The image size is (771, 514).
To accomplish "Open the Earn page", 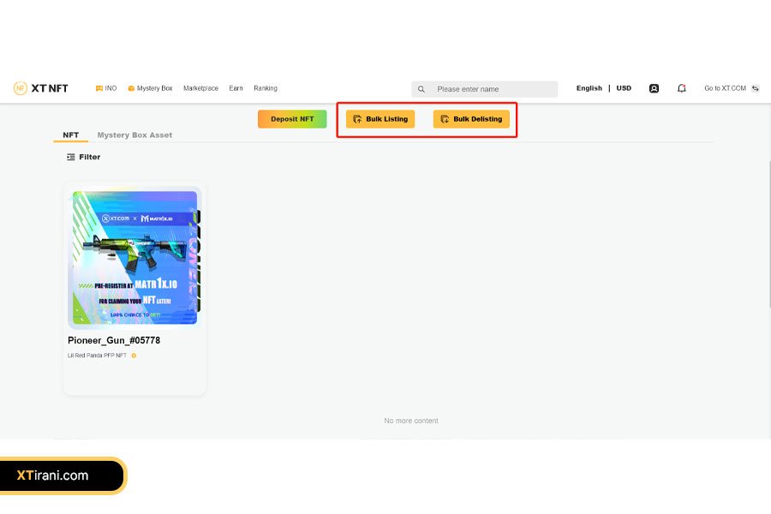I will coord(236,88).
